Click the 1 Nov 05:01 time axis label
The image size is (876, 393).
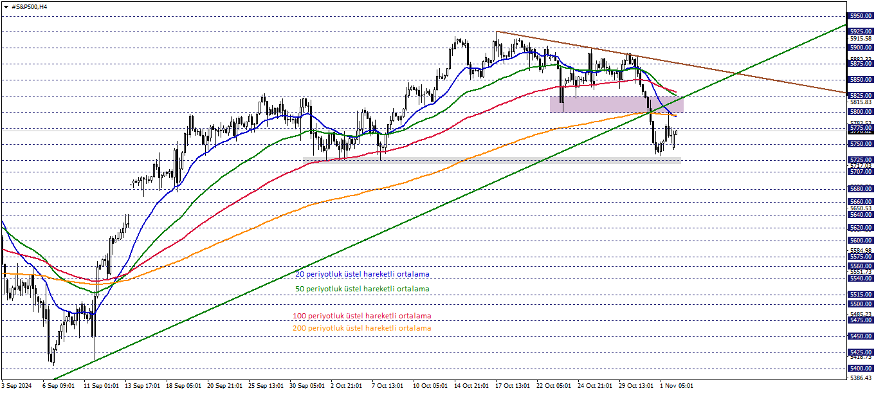pos(677,386)
